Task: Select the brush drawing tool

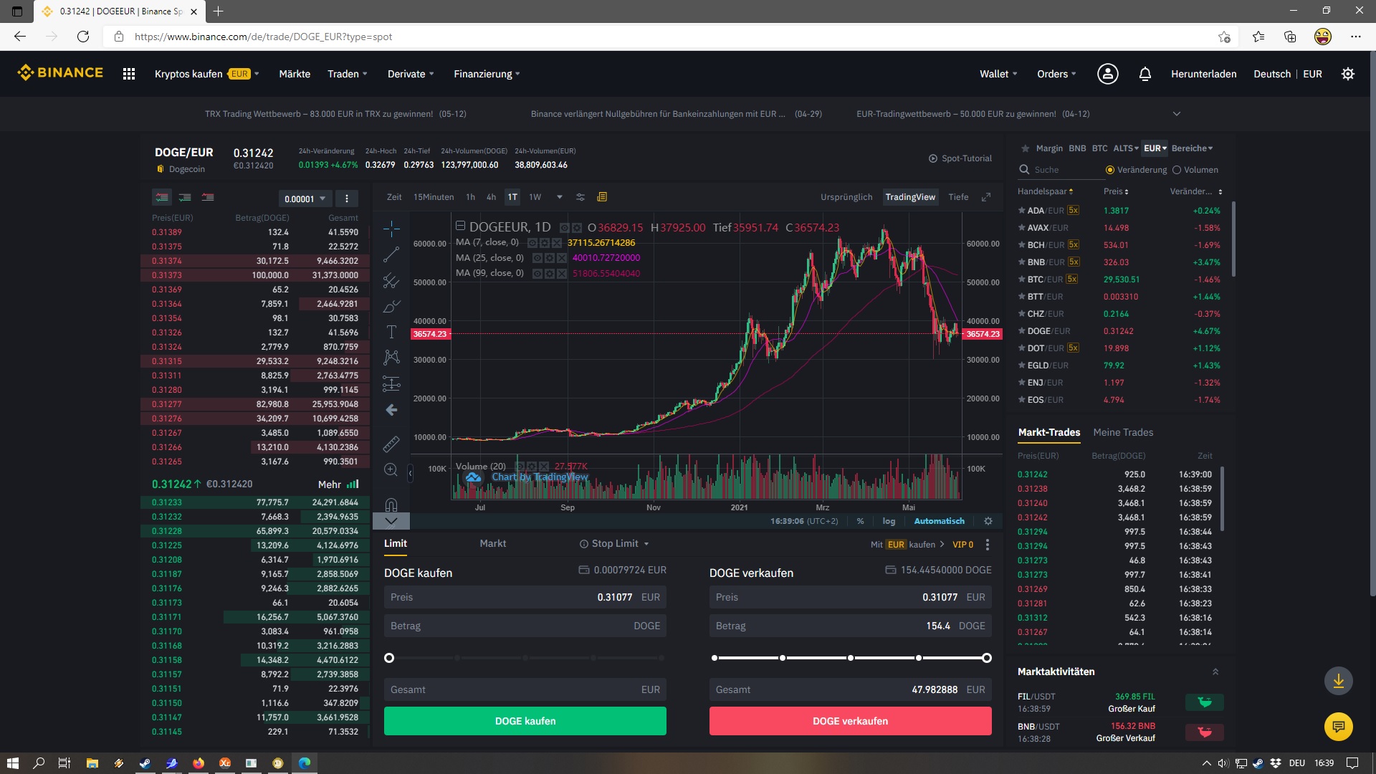Action: click(391, 307)
